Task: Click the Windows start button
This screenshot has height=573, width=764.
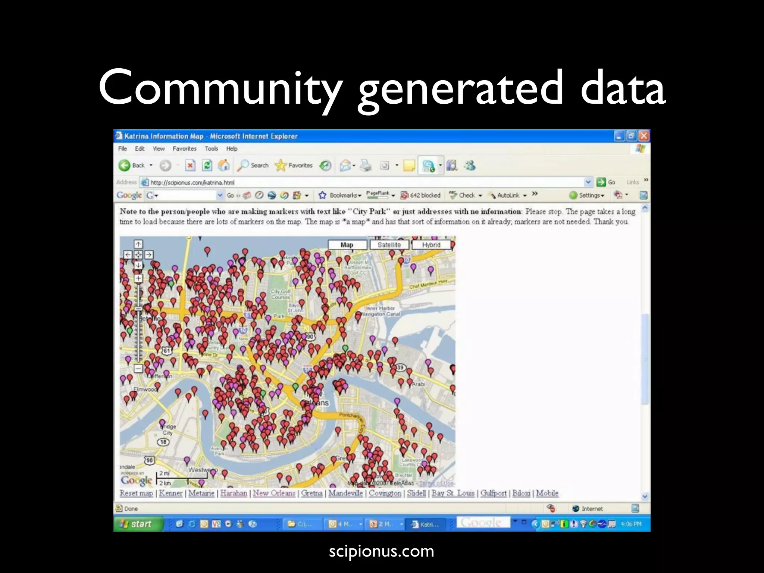Action: point(138,524)
